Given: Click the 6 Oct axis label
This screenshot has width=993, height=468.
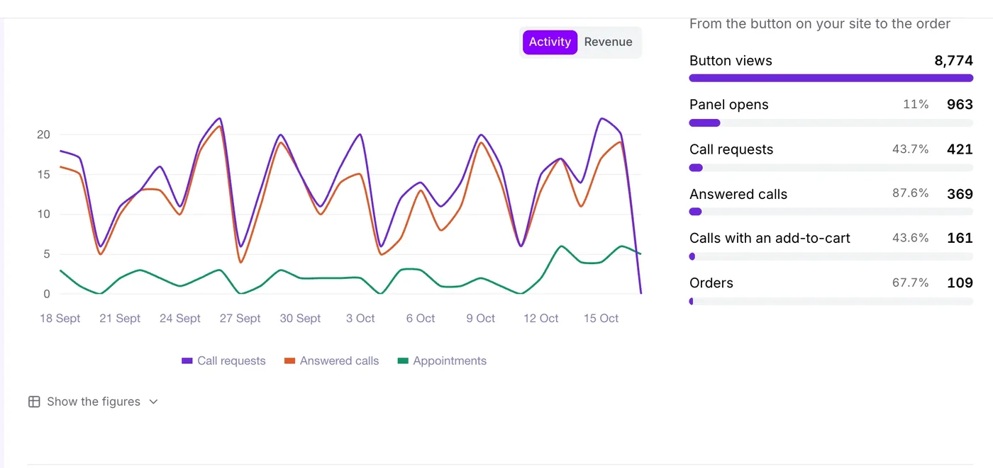Looking at the screenshot, I should pos(421,319).
